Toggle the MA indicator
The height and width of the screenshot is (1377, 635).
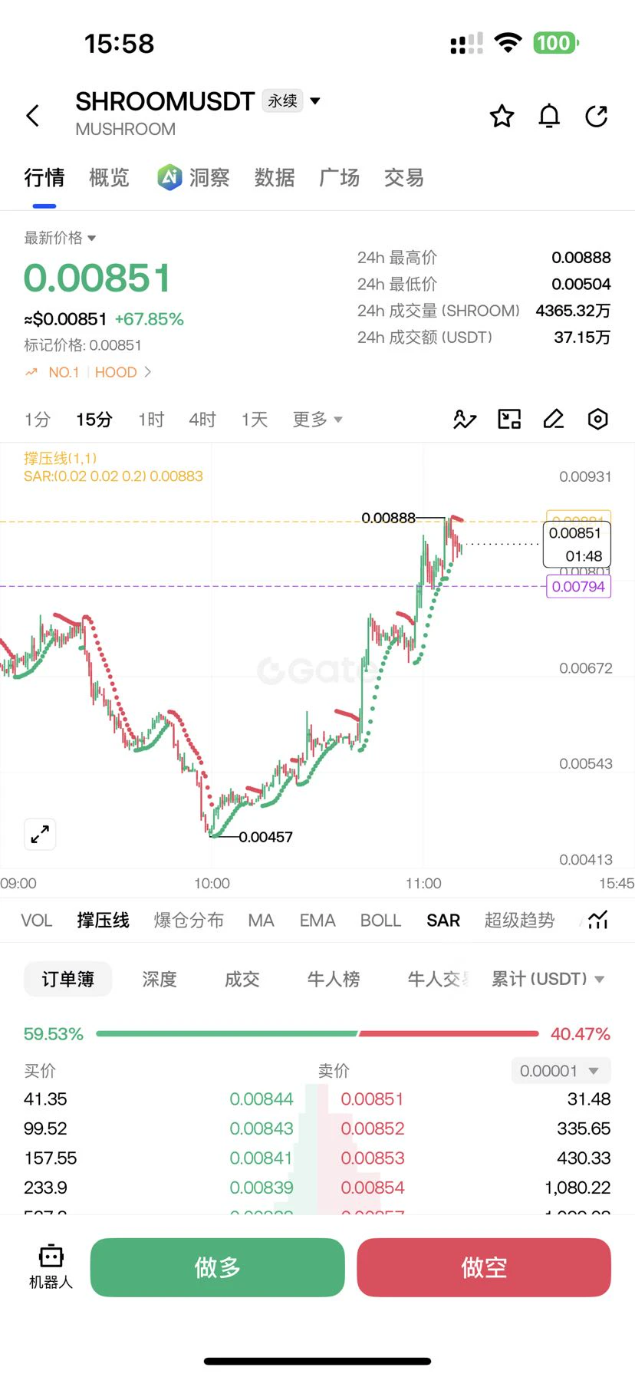(x=261, y=920)
